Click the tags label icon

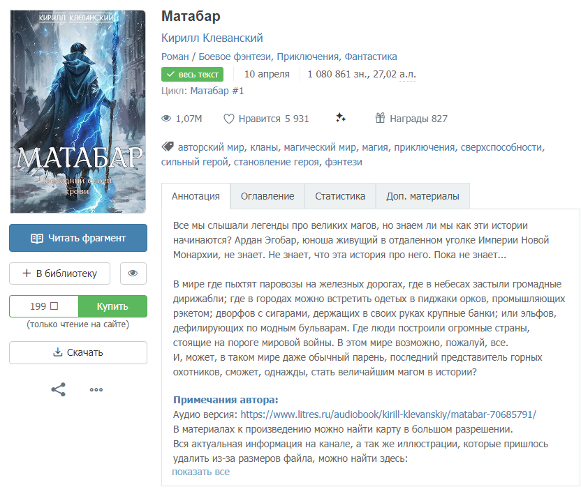click(x=168, y=147)
